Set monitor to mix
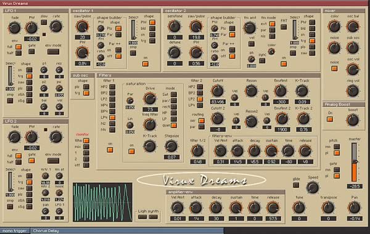 coord(86,147)
